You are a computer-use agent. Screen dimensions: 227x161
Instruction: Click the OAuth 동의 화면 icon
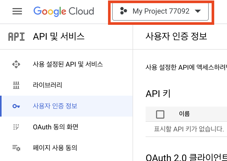(16, 127)
